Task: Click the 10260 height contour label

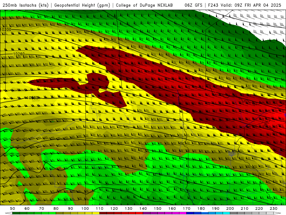Action: (19, 54)
